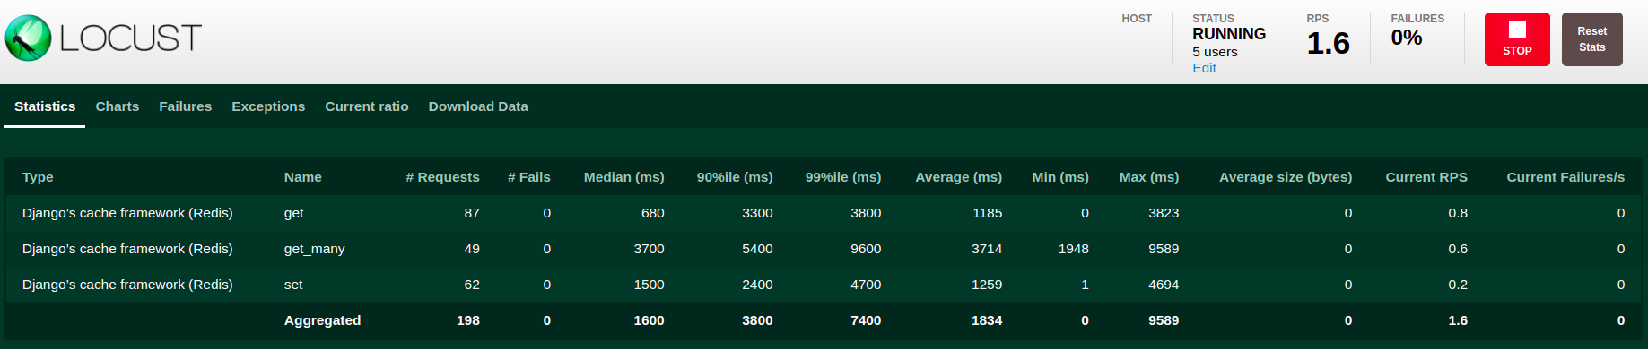Click the RPS value 1.6 in header
This screenshot has width=1648, height=349.
(1328, 43)
